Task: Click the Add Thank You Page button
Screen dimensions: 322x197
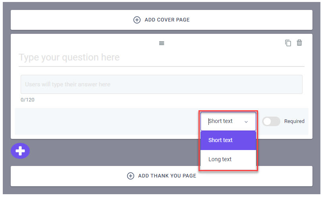Action: (x=162, y=176)
